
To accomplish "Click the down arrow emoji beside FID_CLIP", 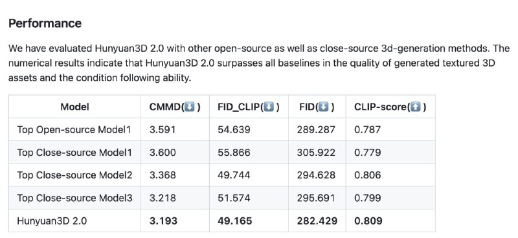I will 269,107.
